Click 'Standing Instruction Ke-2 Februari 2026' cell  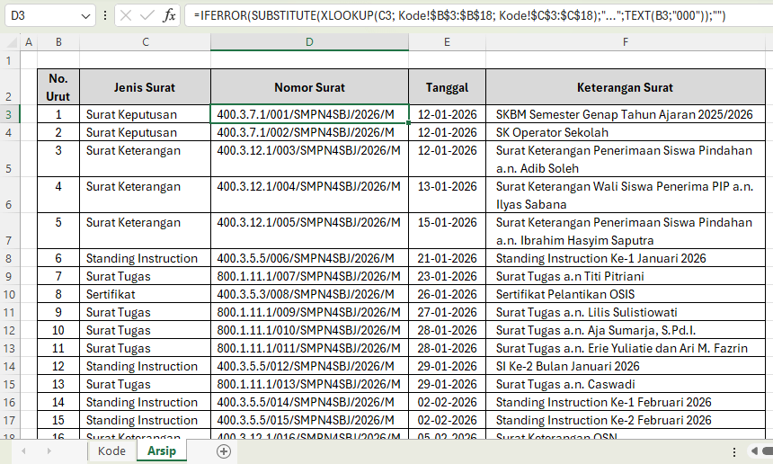tap(625, 420)
